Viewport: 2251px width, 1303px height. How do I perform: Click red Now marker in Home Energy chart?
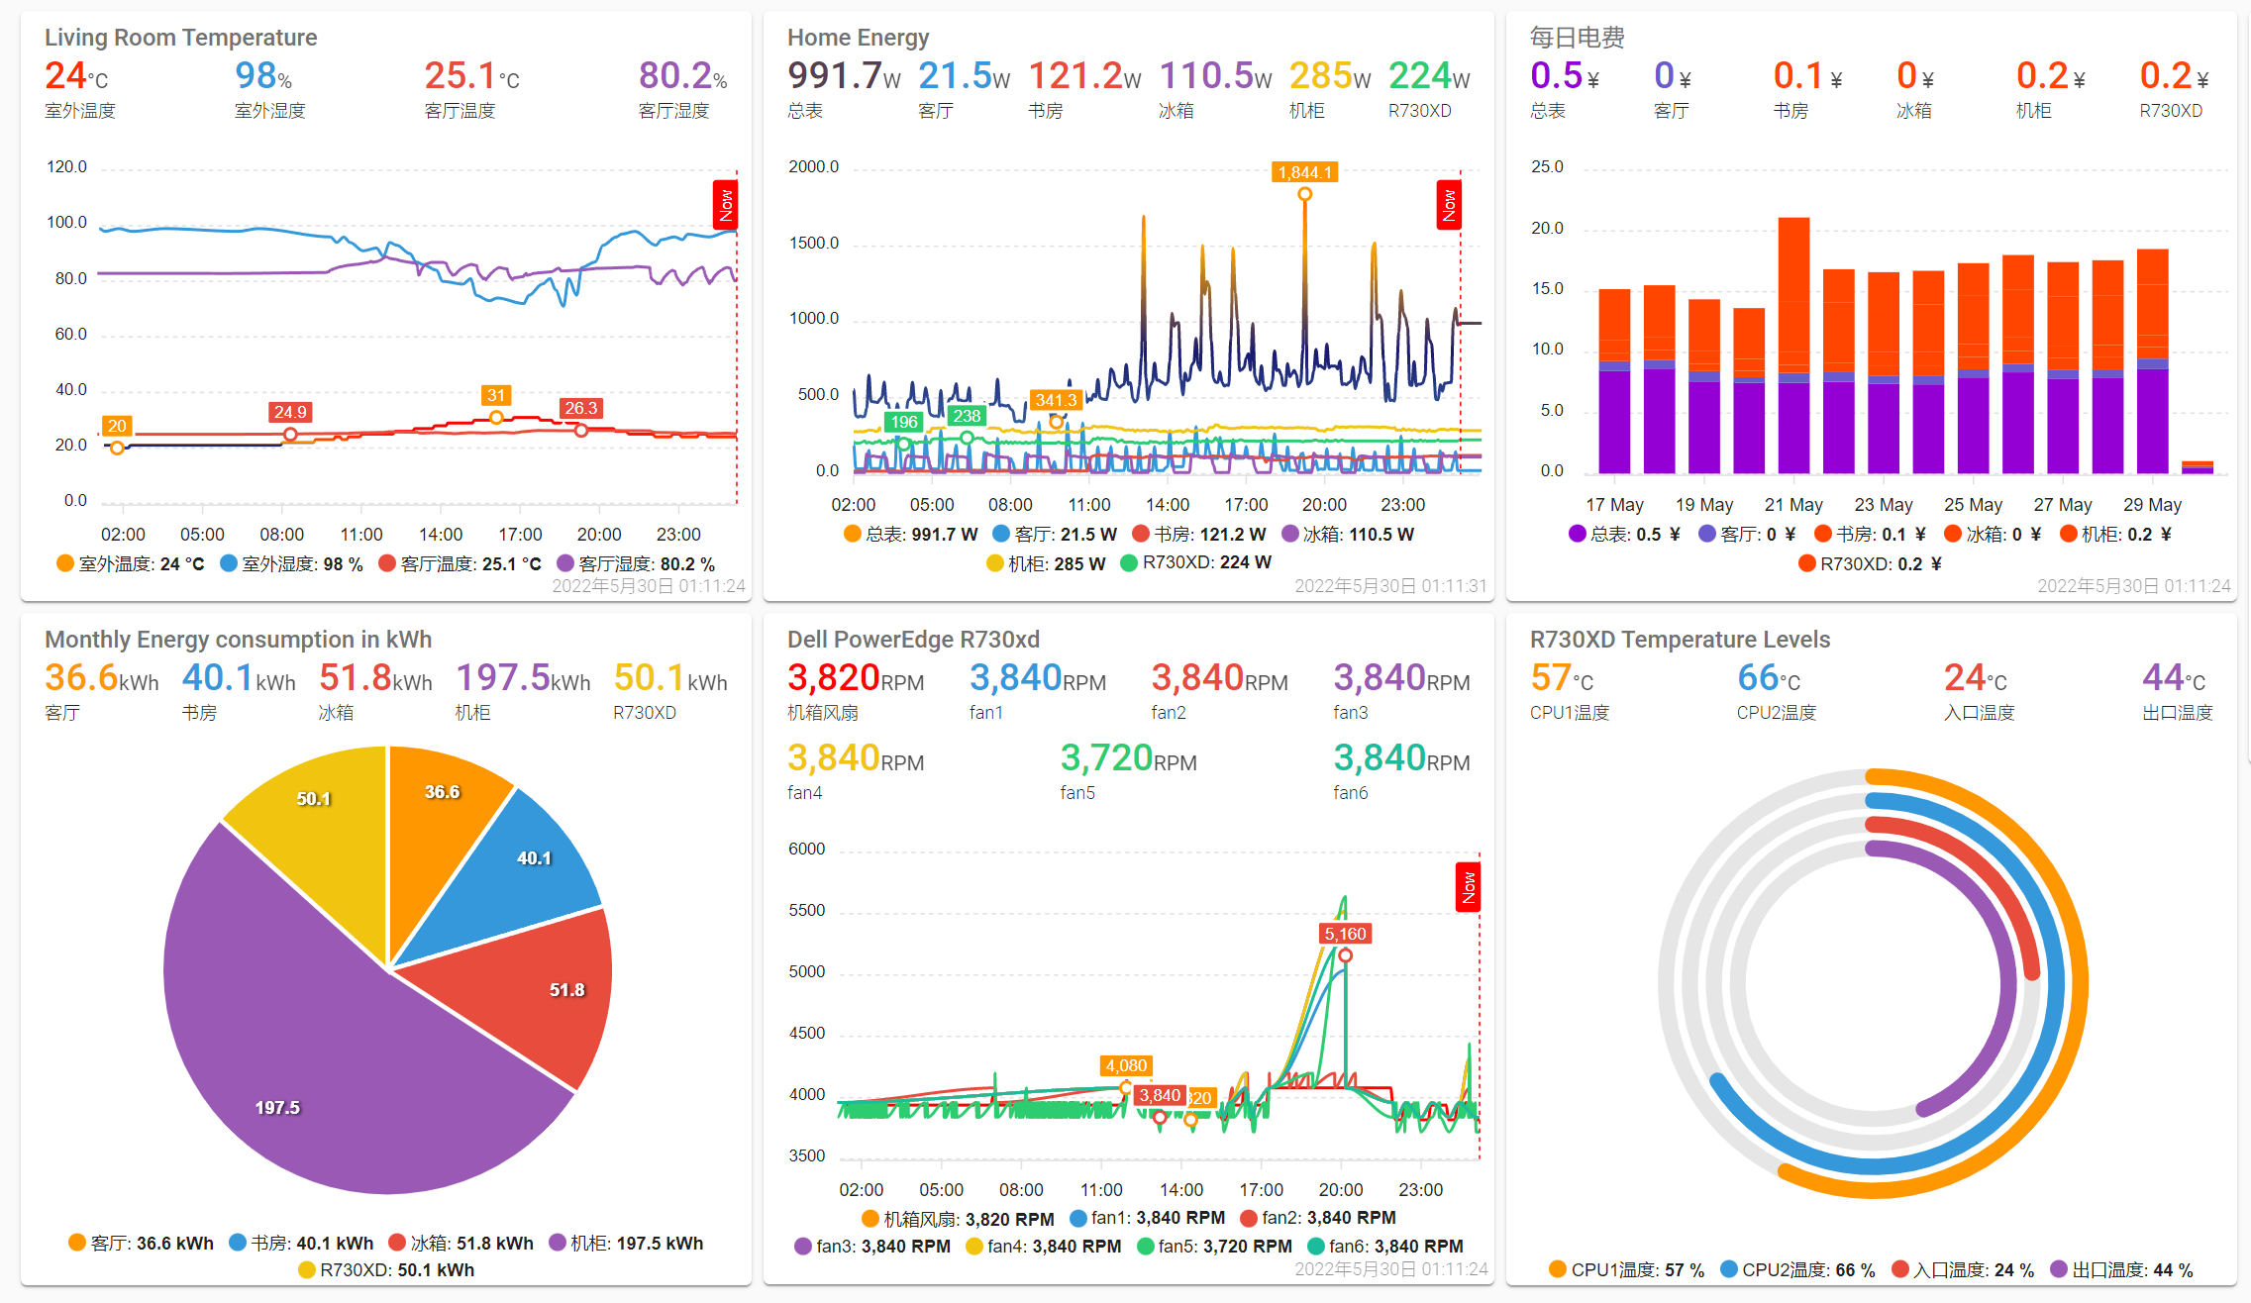click(1449, 206)
